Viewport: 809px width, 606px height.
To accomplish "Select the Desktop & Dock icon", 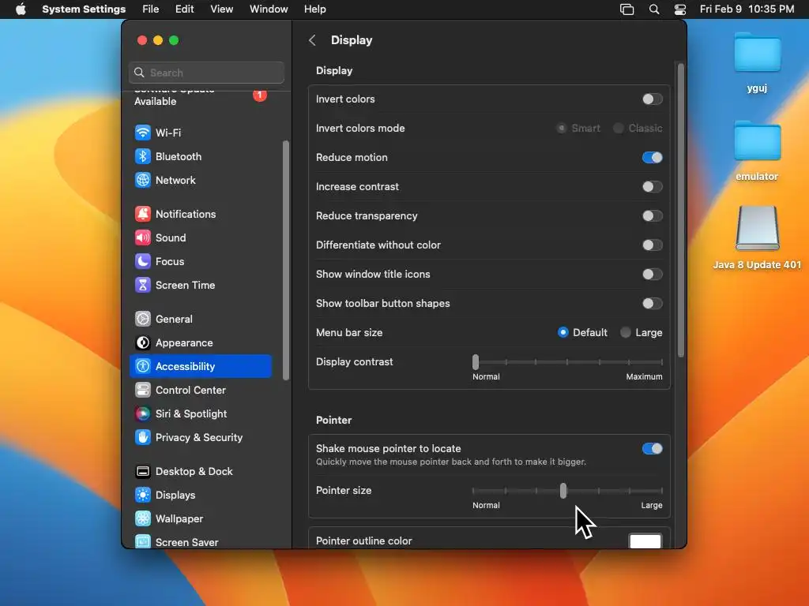I will click(x=143, y=472).
